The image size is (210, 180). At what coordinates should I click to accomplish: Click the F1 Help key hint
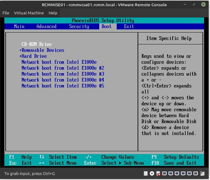tap(20, 157)
